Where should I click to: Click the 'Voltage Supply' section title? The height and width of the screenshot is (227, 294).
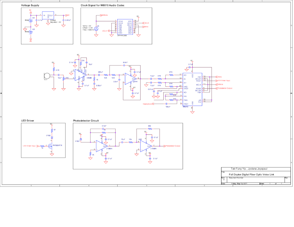tap(30, 5)
